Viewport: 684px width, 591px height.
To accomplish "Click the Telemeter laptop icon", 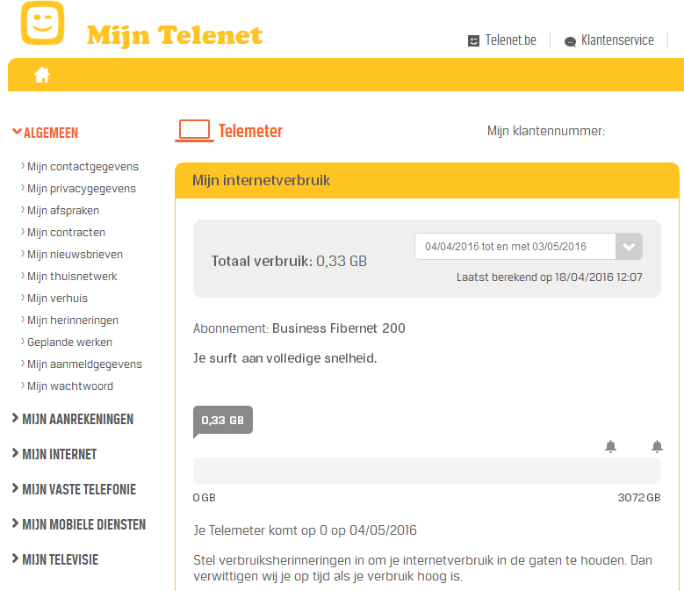I will [194, 131].
